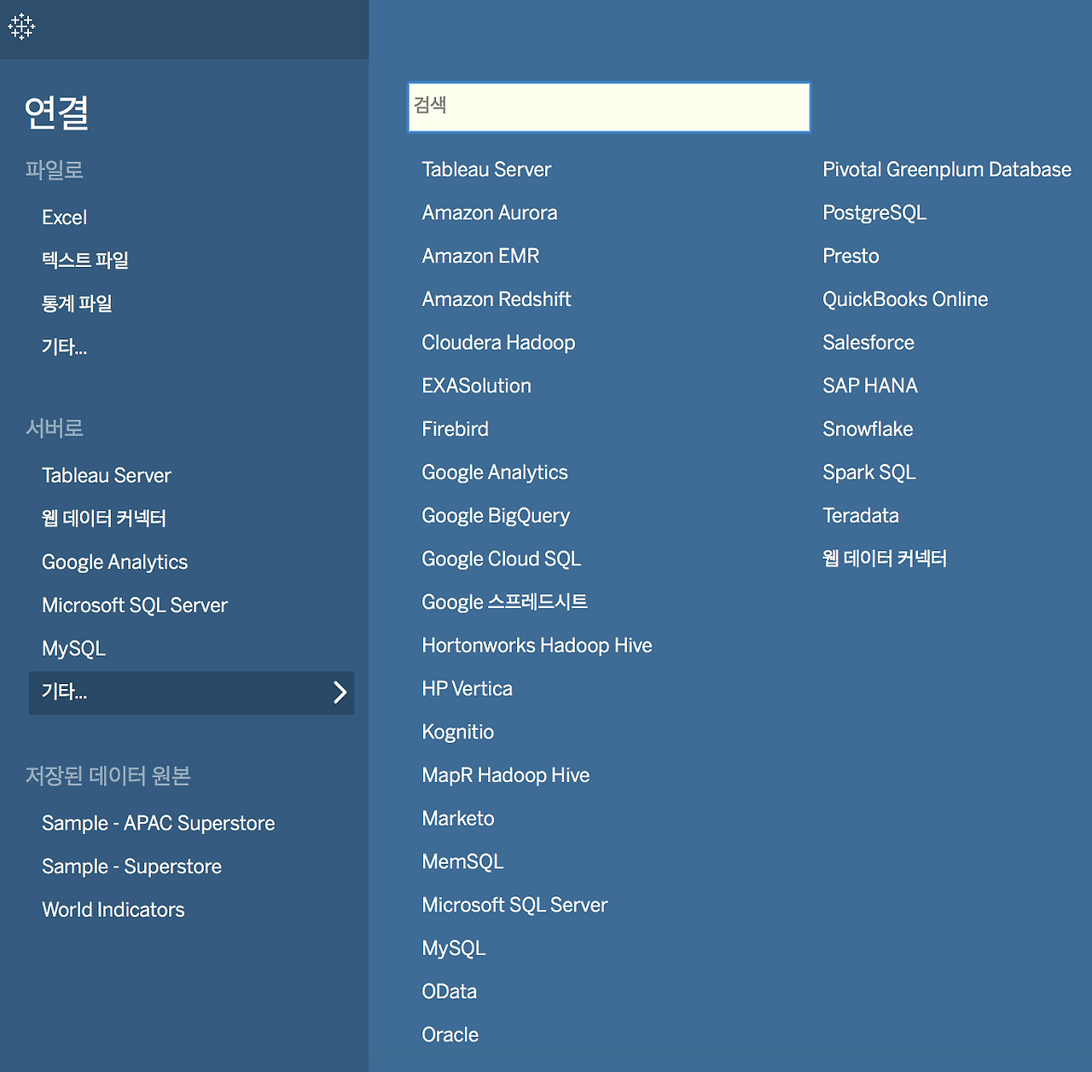
Task: Pick the Snowflake connector
Action: [x=868, y=429]
